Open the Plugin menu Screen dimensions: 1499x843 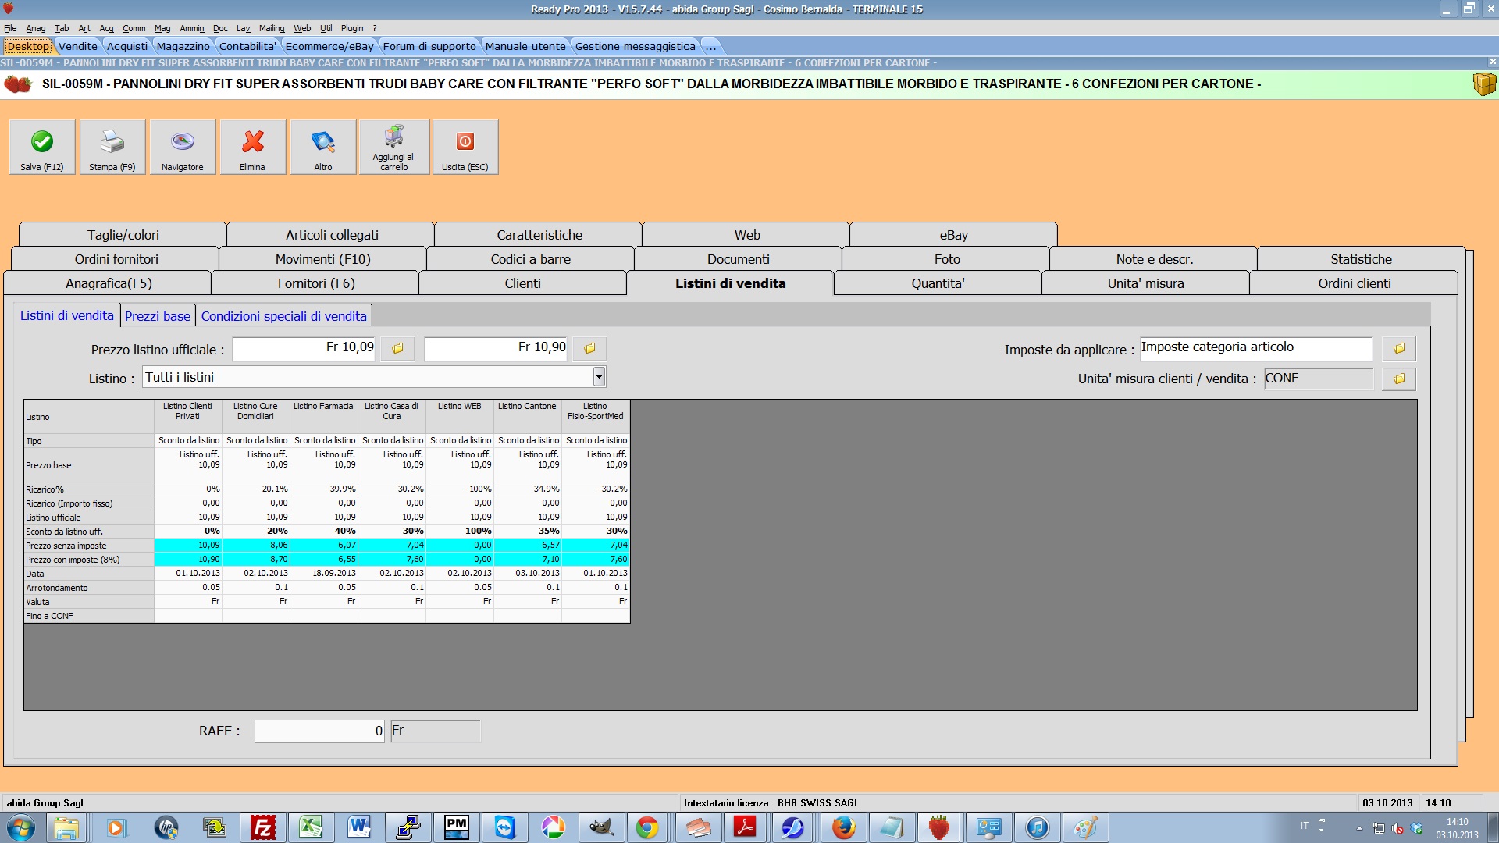pyautogui.click(x=352, y=28)
